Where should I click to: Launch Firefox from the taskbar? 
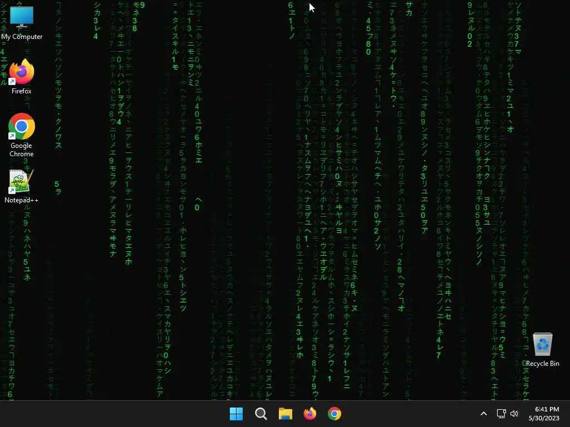point(310,414)
